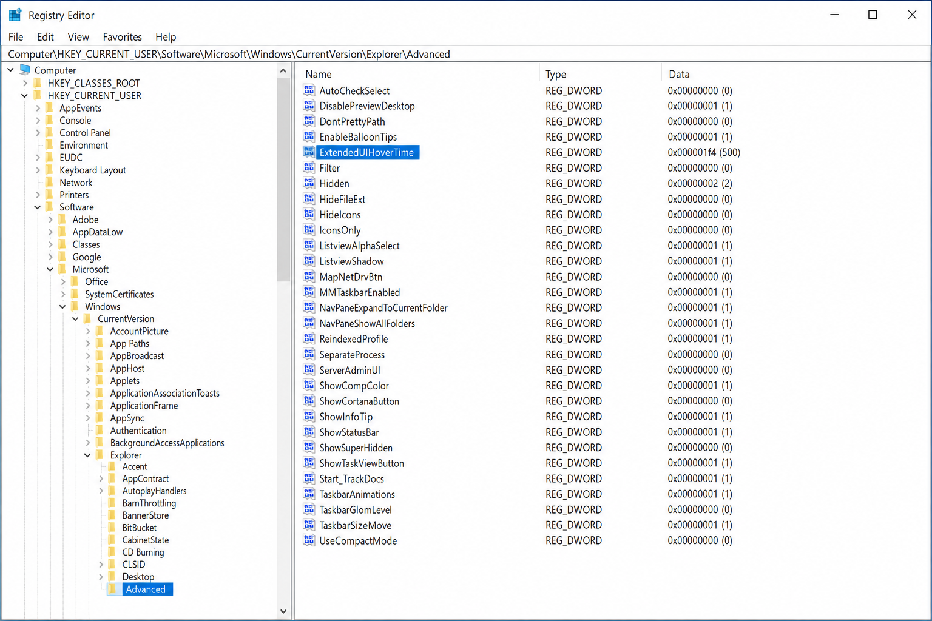The image size is (932, 621).
Task: Click the AutoCheckSelect DWORD value icon
Action: (309, 90)
